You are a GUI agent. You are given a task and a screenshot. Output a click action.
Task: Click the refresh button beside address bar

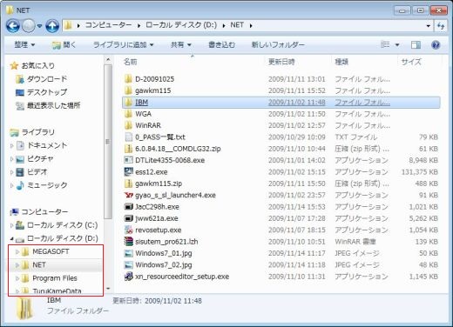click(x=441, y=26)
